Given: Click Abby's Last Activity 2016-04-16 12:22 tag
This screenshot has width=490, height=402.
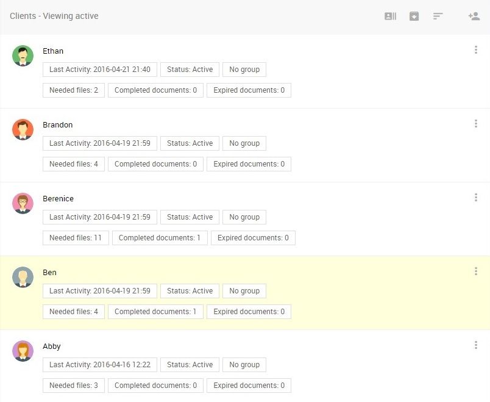Looking at the screenshot, I should (100, 365).
